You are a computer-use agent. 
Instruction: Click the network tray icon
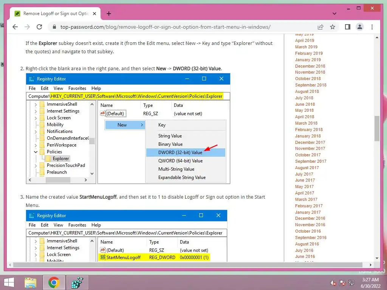tap(351, 283)
